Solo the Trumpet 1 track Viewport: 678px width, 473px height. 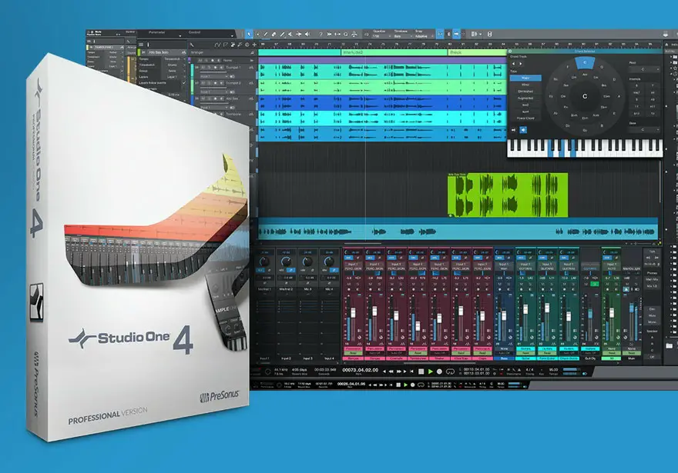click(209, 68)
